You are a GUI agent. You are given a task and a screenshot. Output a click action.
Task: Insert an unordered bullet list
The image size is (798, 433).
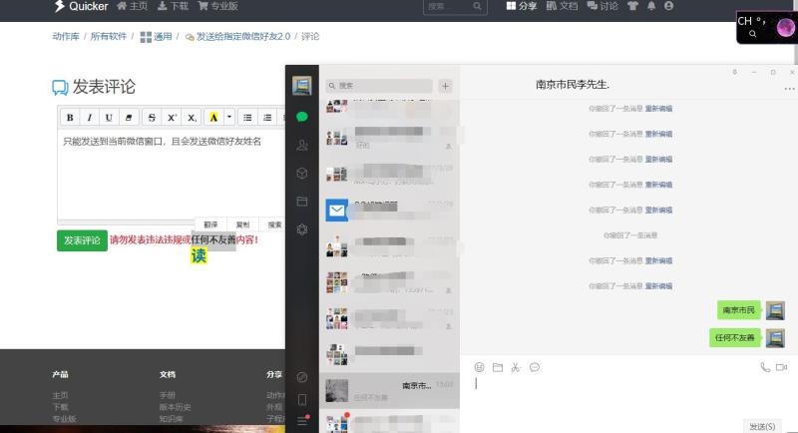pos(247,118)
